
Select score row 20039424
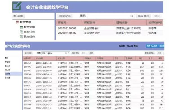(x=93, y=89)
